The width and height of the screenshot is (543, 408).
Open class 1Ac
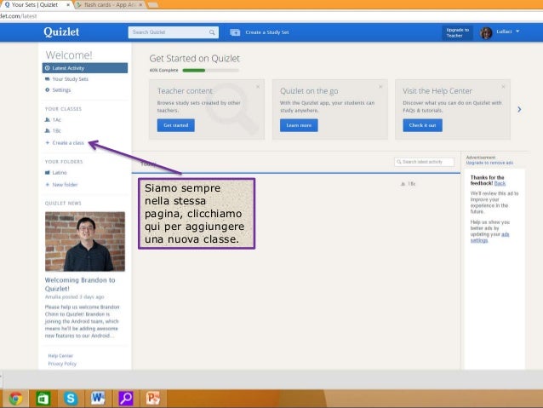click(56, 119)
